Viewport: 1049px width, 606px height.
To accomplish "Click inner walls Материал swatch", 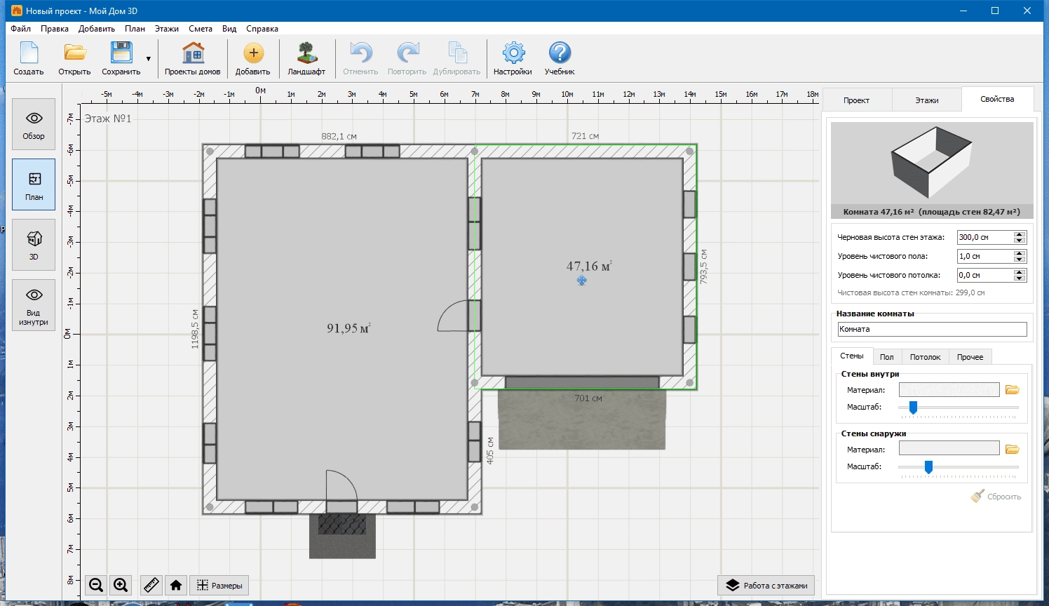I will pos(949,390).
